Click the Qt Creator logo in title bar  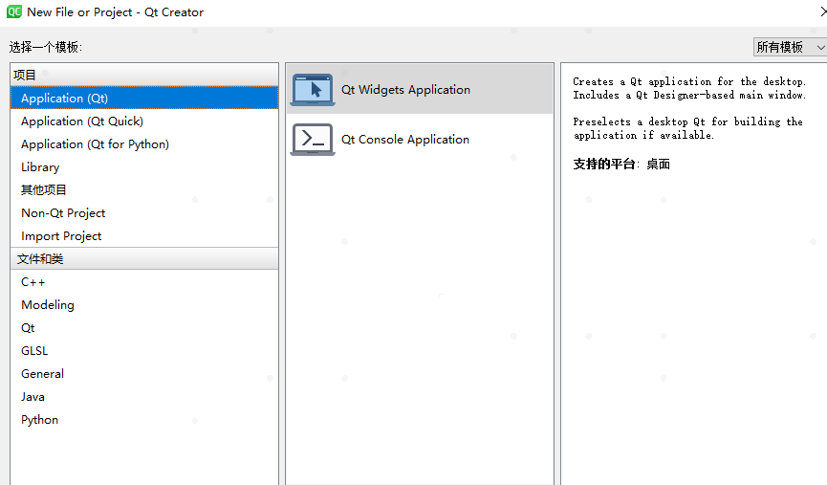pos(14,11)
